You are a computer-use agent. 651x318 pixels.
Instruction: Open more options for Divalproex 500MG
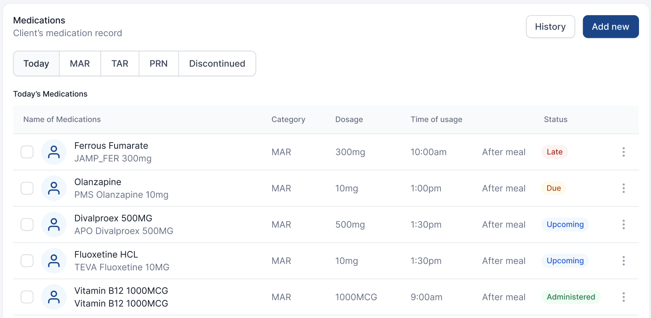pos(623,224)
